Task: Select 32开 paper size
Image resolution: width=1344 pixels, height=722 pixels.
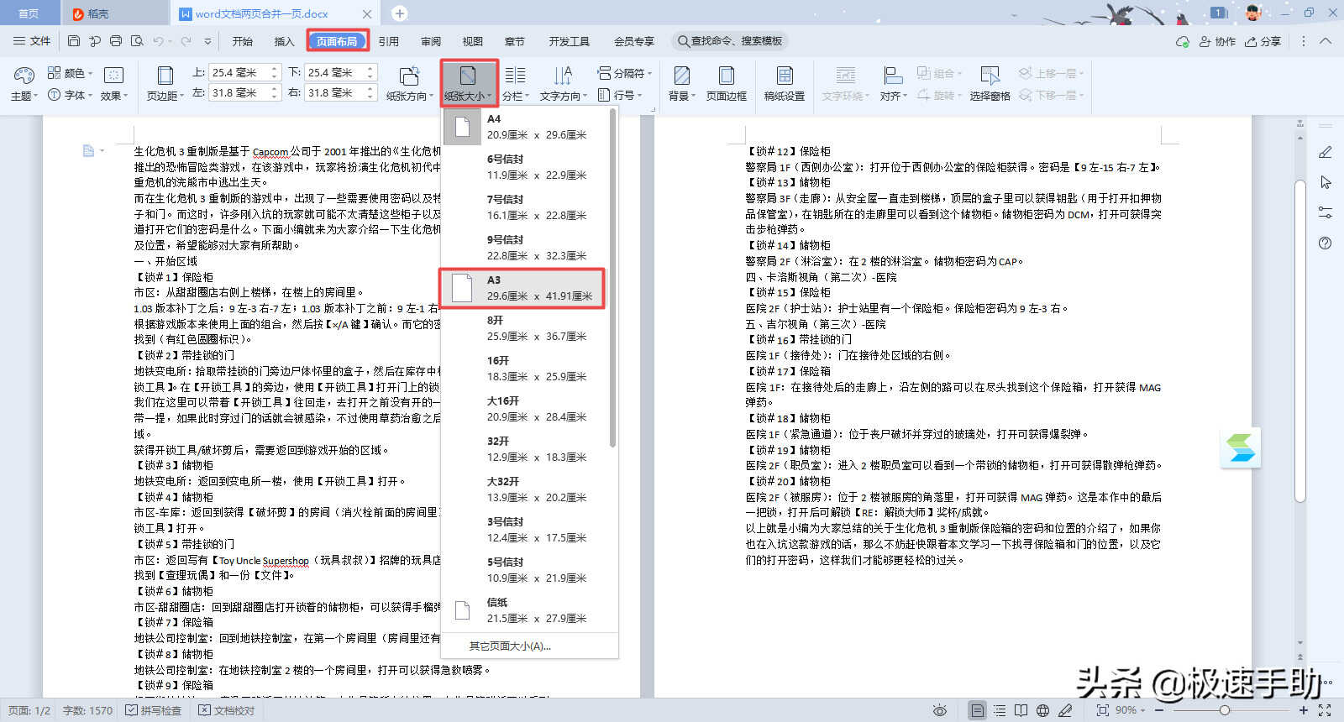Action: pyautogui.click(x=526, y=449)
